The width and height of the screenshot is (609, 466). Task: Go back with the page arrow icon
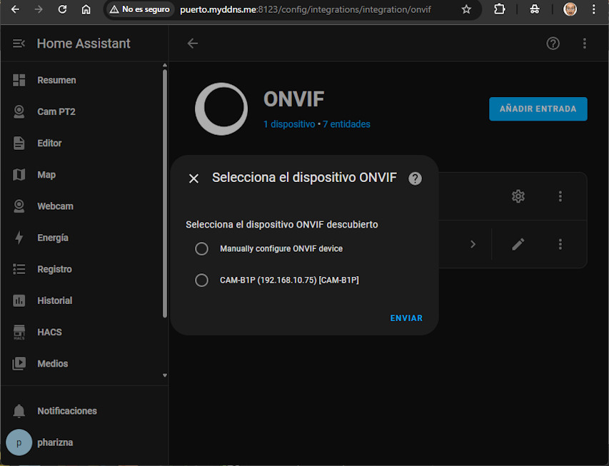pyautogui.click(x=193, y=44)
